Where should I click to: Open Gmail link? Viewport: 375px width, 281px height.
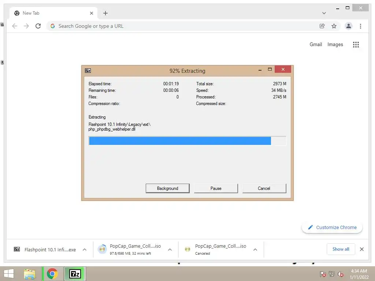[316, 44]
